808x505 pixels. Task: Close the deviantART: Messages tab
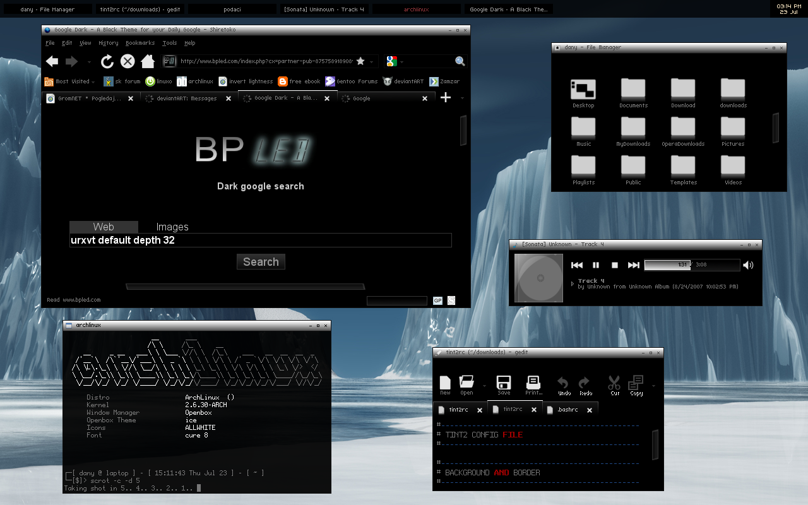(x=228, y=98)
